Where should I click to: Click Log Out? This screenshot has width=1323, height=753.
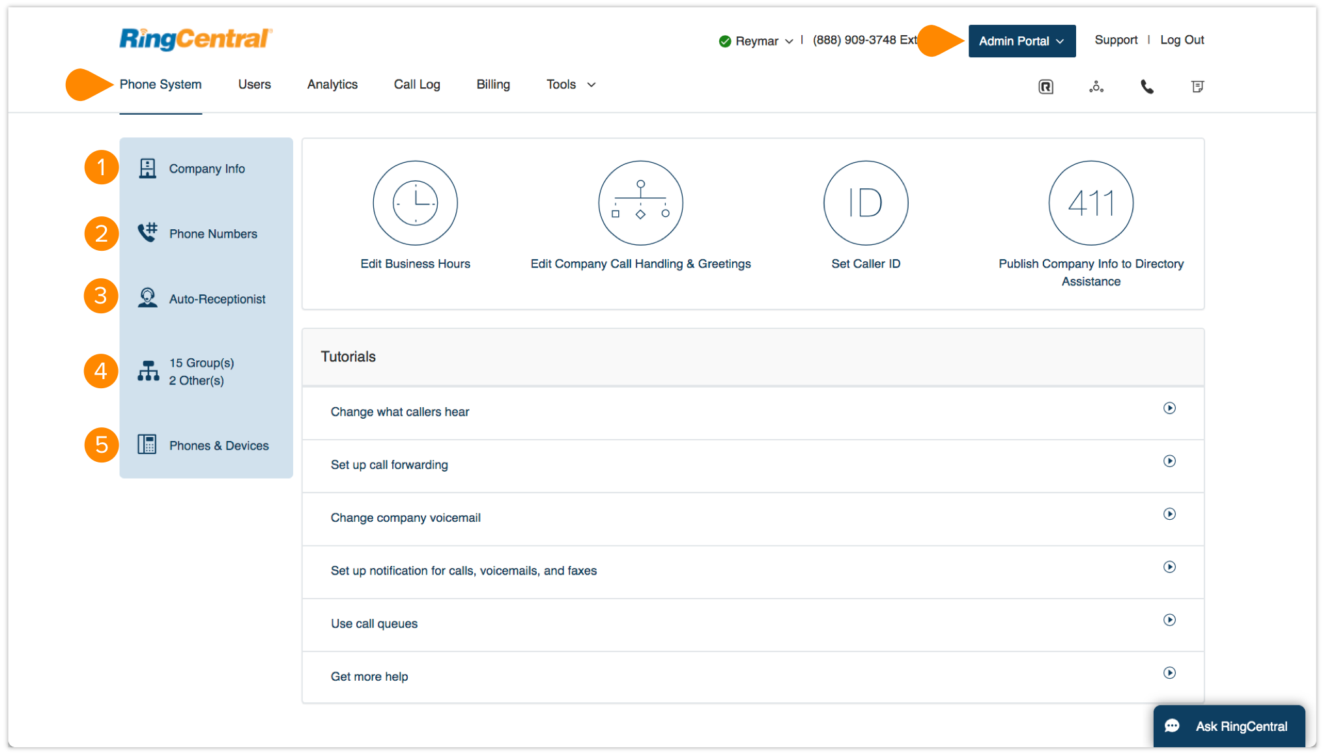point(1182,40)
